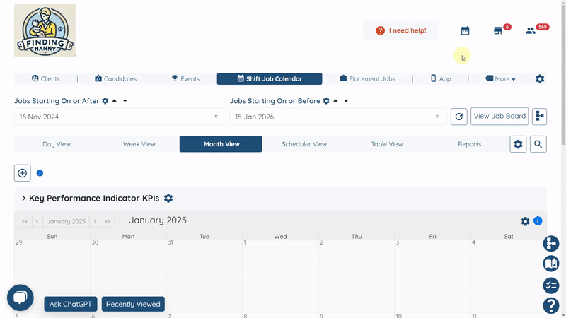Open calendar settings gear icon
This screenshot has width=566, height=318.
(525, 221)
